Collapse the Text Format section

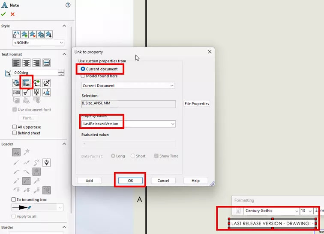[64, 54]
